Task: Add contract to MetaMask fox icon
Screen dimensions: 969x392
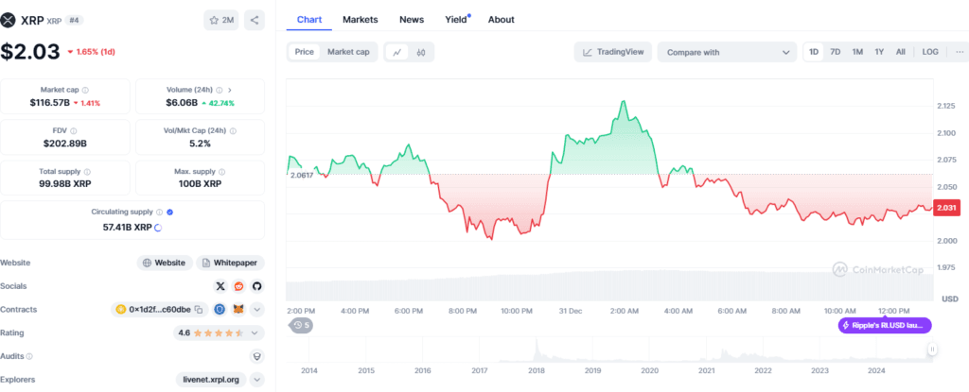Action: [x=238, y=309]
